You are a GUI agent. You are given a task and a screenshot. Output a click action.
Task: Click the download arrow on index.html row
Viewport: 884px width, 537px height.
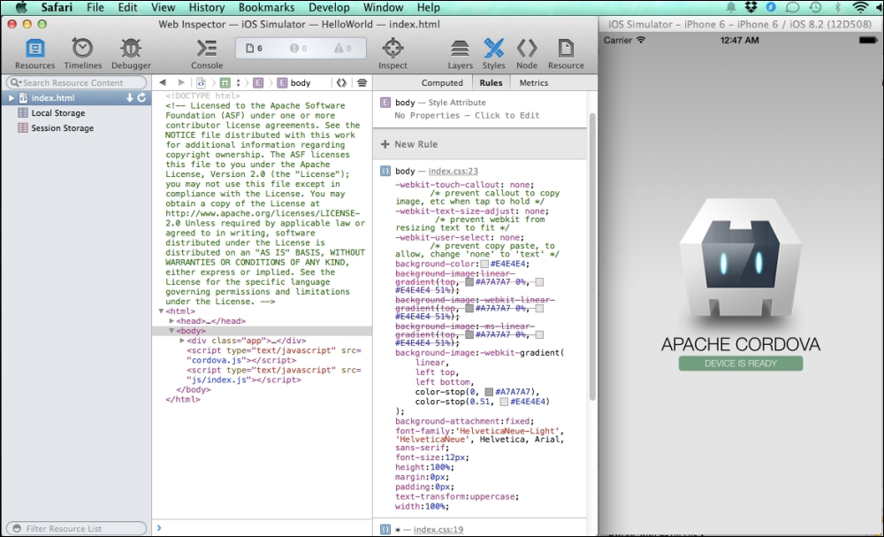click(x=130, y=97)
